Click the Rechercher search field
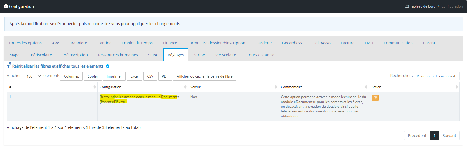Image resolution: width=467 pixels, height=154 pixels. tap(436, 76)
